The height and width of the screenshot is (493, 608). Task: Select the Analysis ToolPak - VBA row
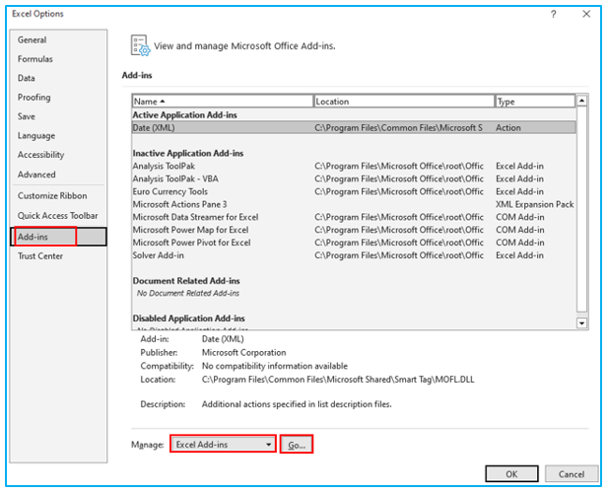354,178
